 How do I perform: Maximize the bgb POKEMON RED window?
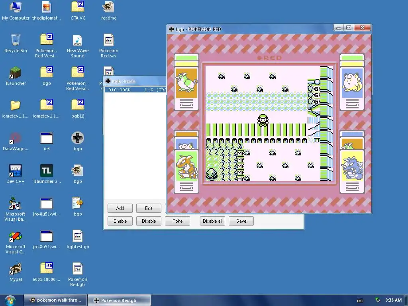click(349, 27)
